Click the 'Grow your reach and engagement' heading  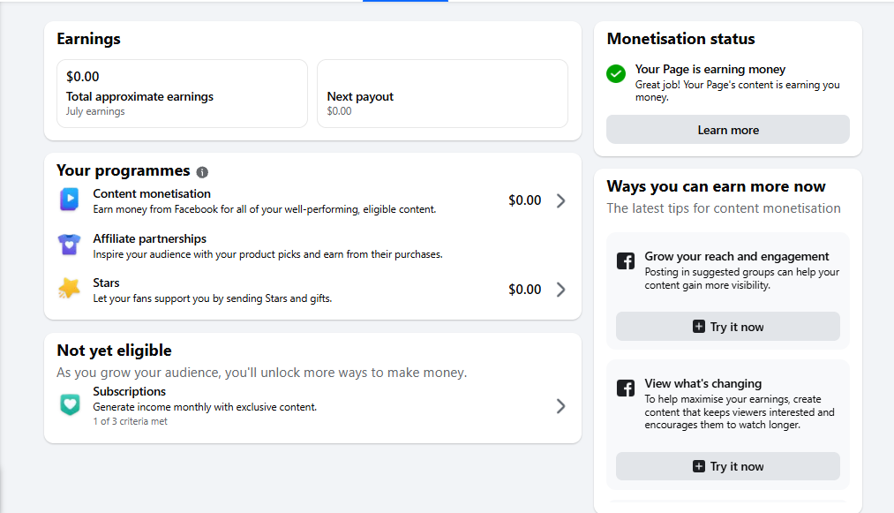(737, 256)
